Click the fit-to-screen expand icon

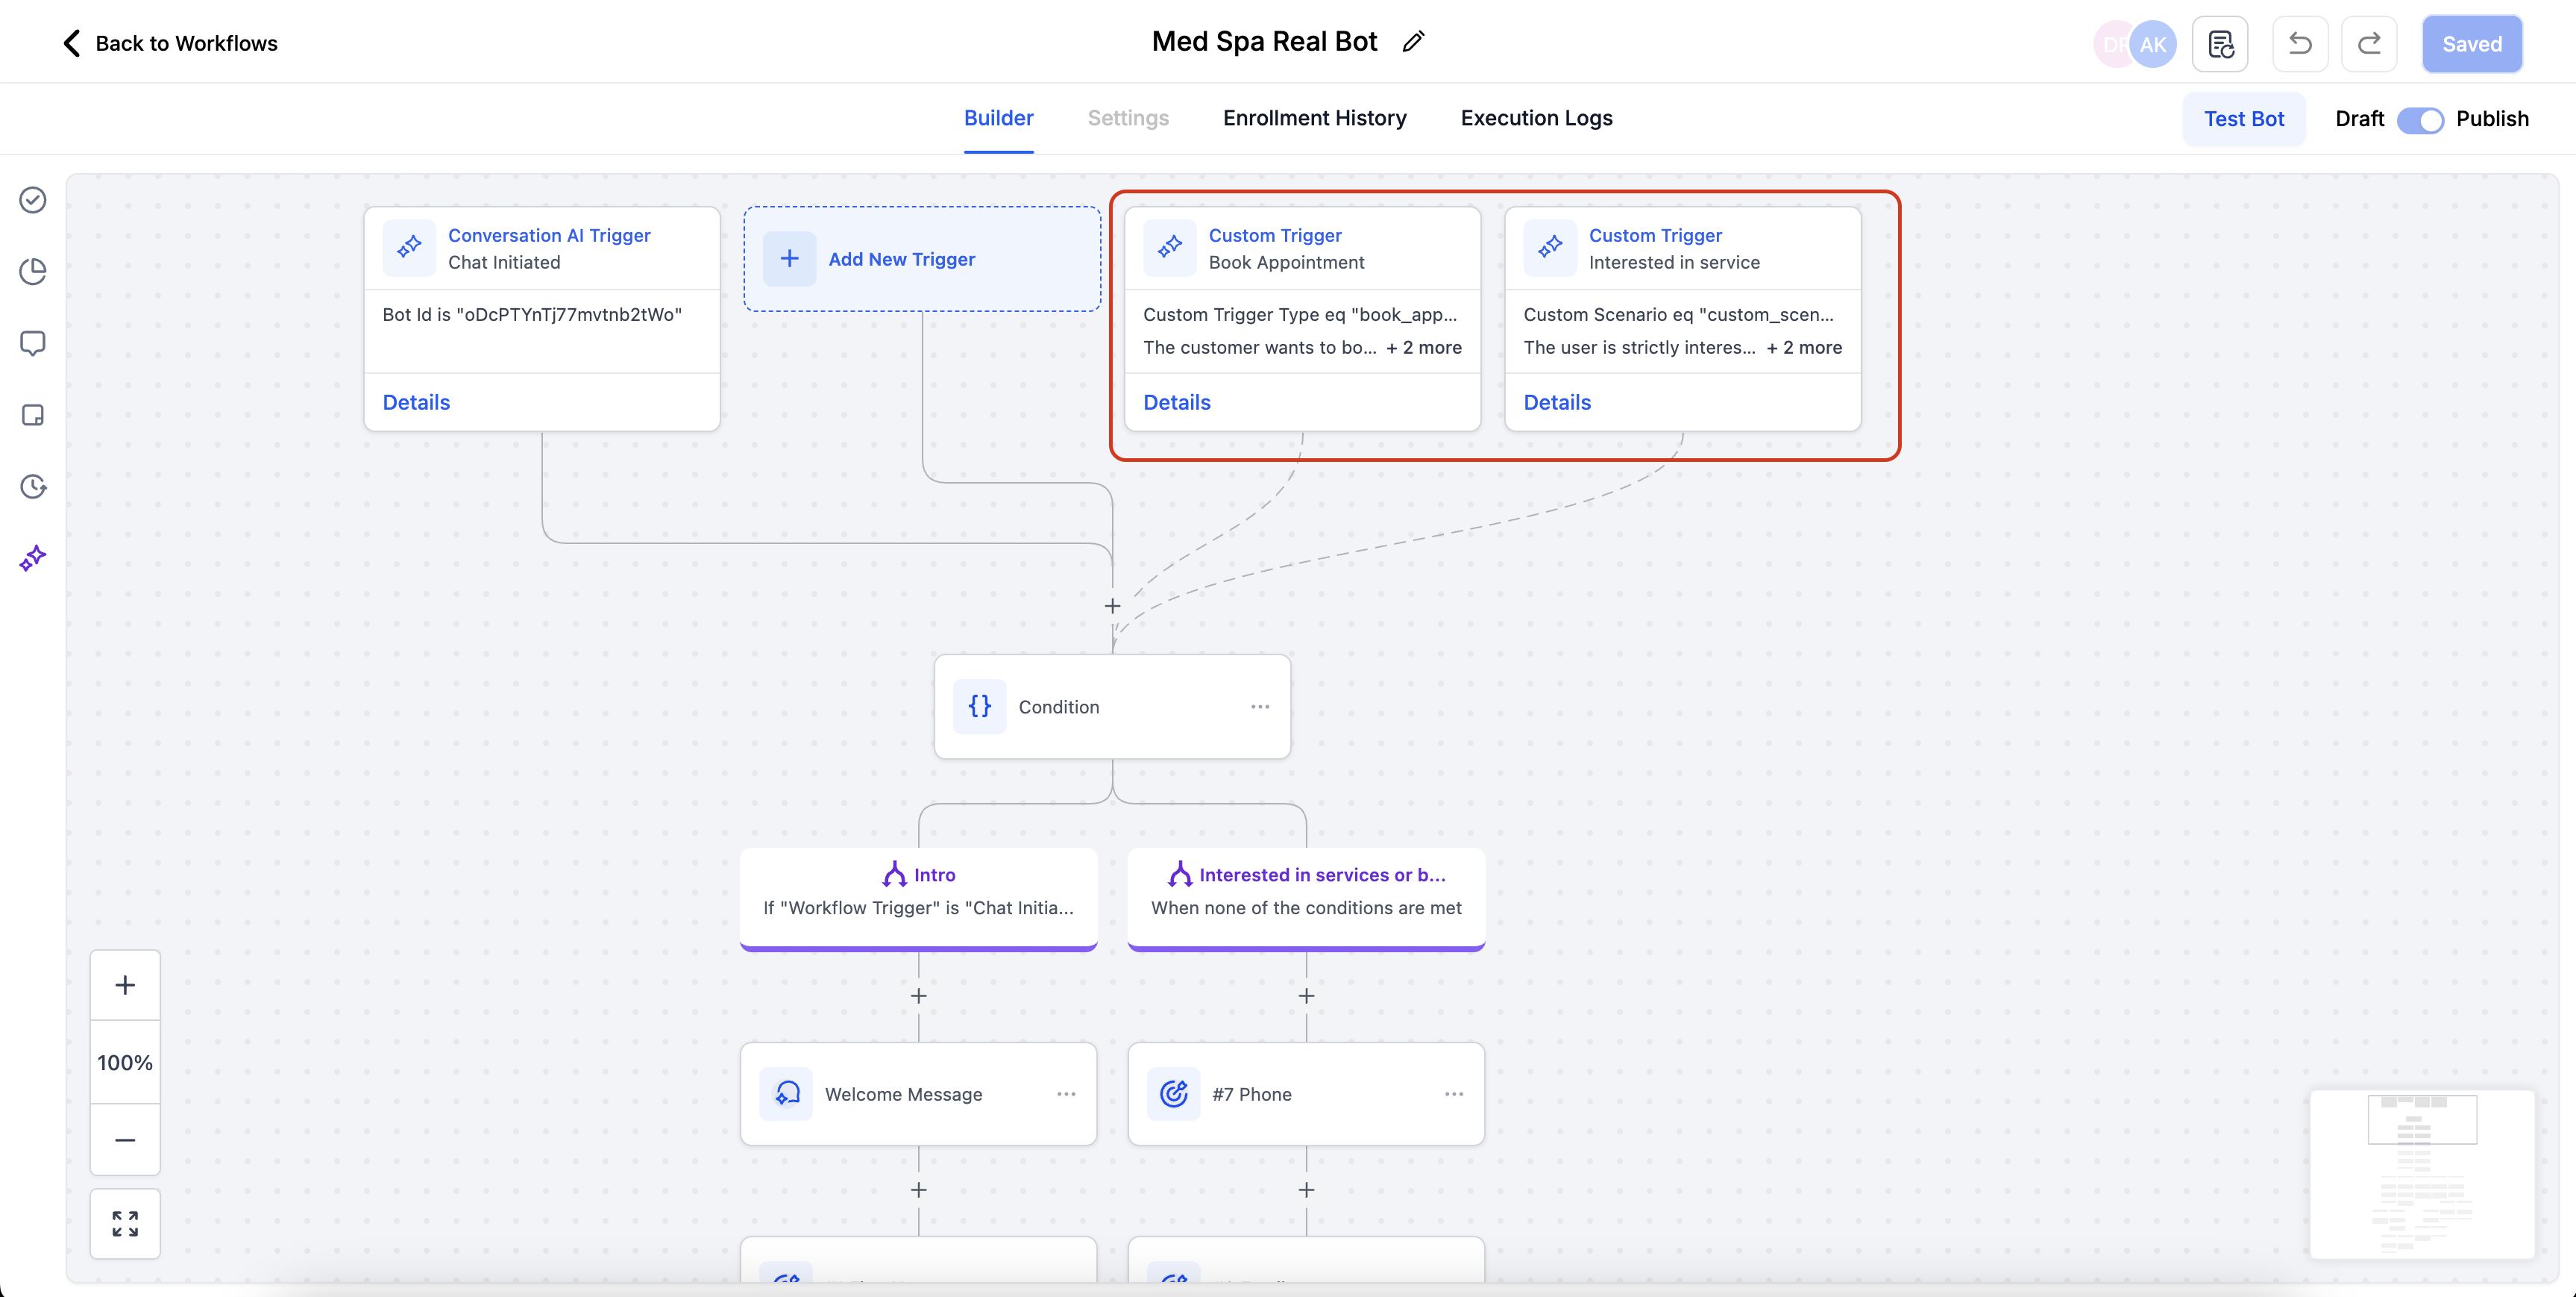(x=125, y=1223)
